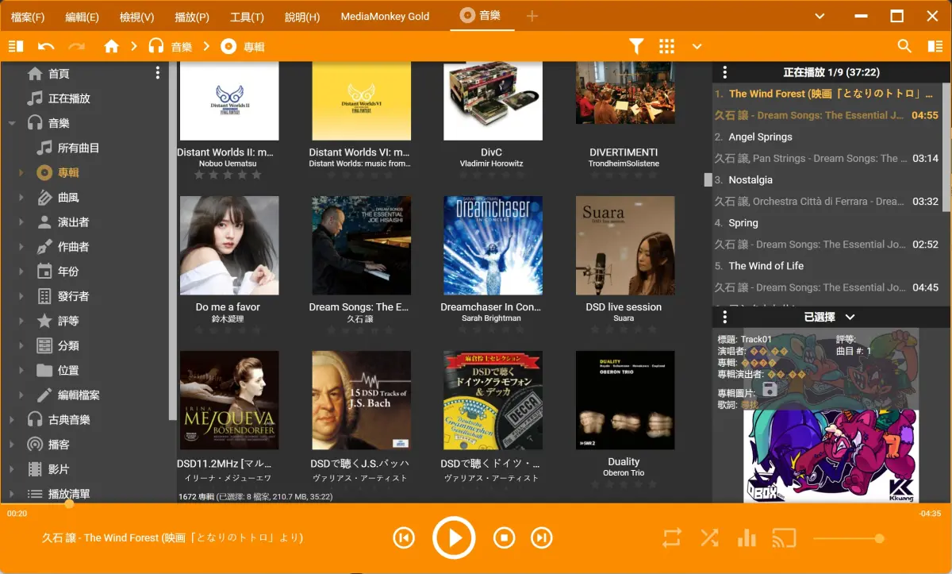The image size is (952, 574).
Task: Stop playback with the Stop button
Action: pos(504,538)
